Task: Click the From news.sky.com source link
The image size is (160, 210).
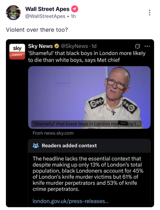Action: point(53,133)
